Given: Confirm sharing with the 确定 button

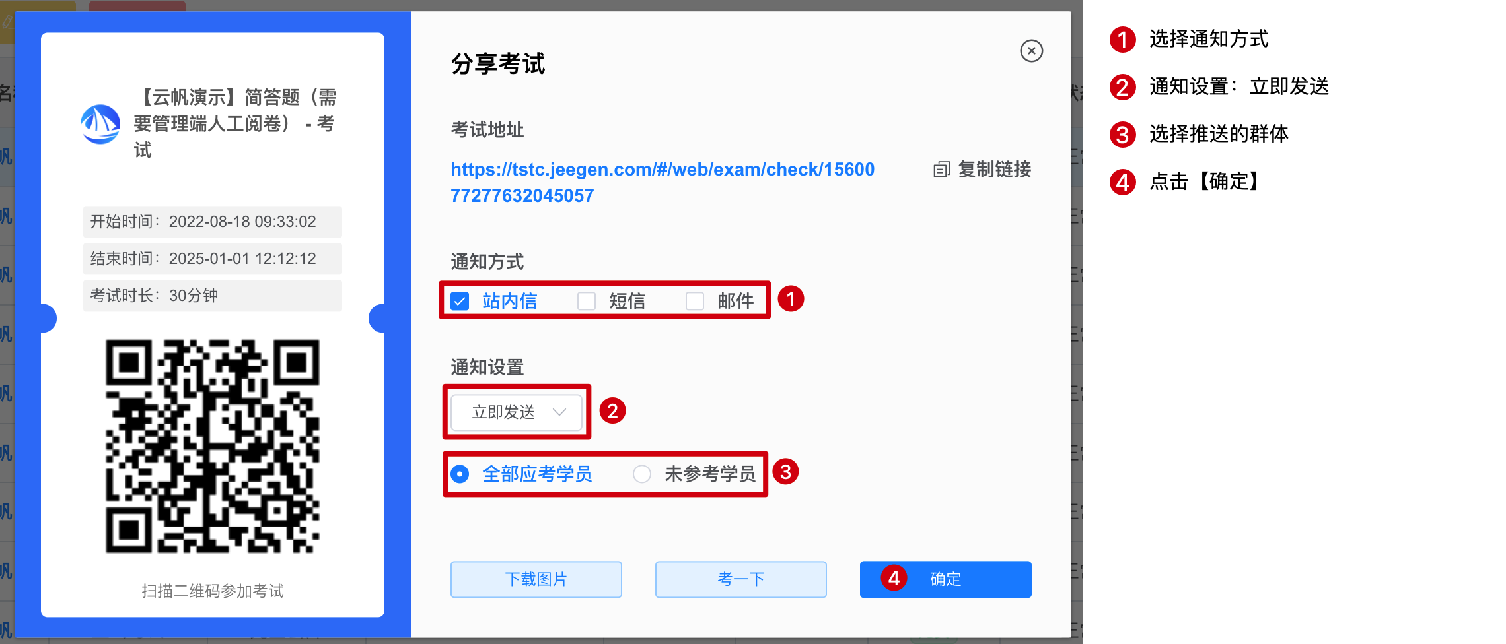Looking at the screenshot, I should 946,579.
